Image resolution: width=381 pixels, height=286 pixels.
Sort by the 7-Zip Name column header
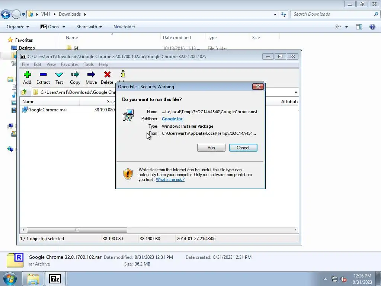click(x=49, y=102)
